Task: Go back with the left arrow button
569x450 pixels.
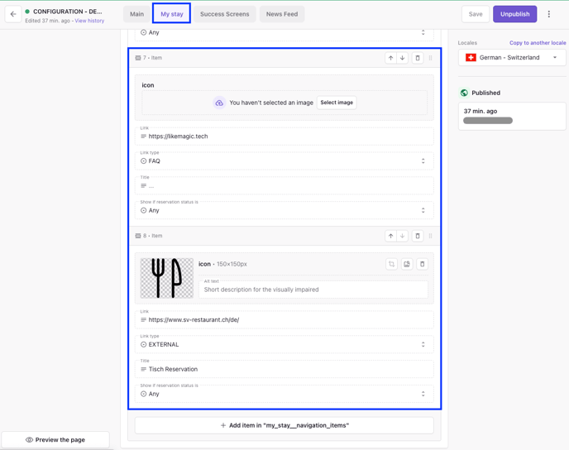Action: point(13,14)
